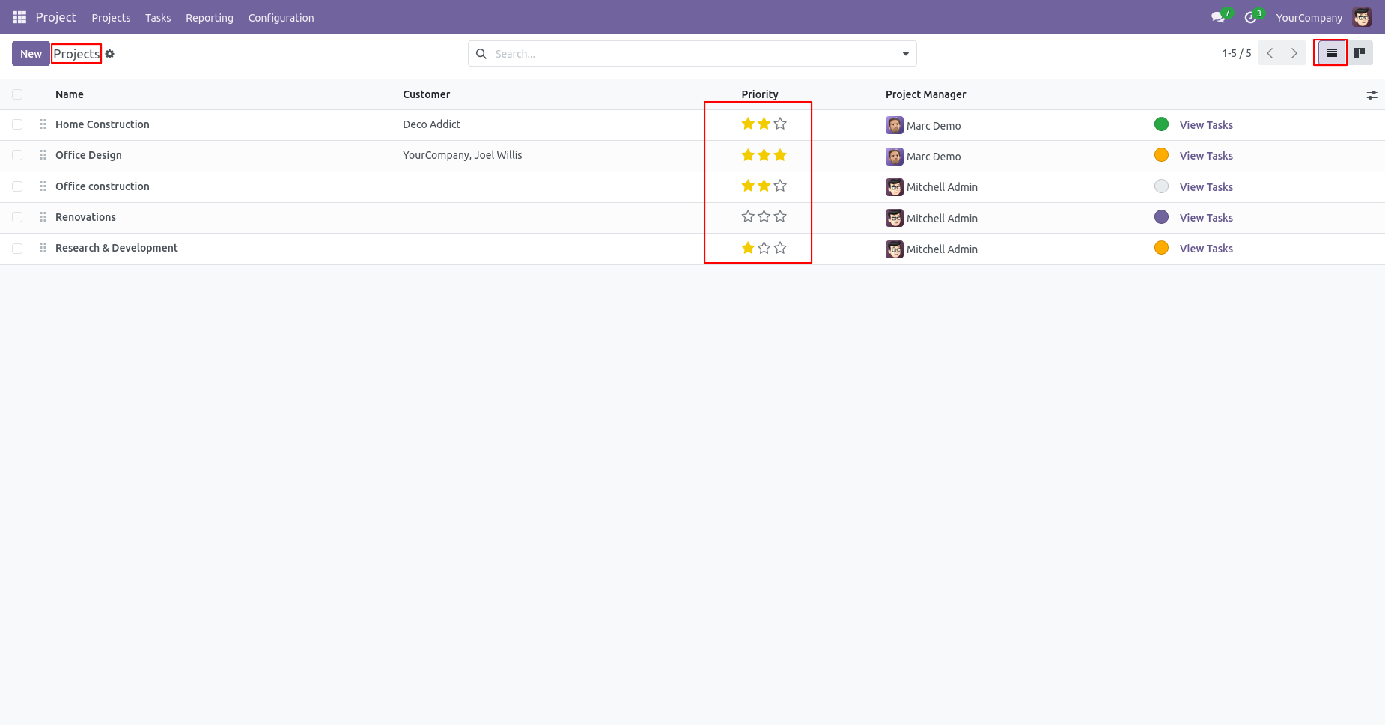The width and height of the screenshot is (1385, 725).
Task: Grab drag handle of Renovations row
Action: click(43, 217)
